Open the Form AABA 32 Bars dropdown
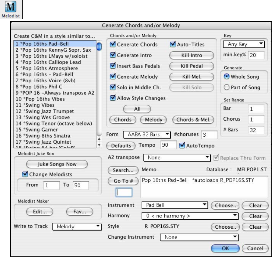 (147, 135)
